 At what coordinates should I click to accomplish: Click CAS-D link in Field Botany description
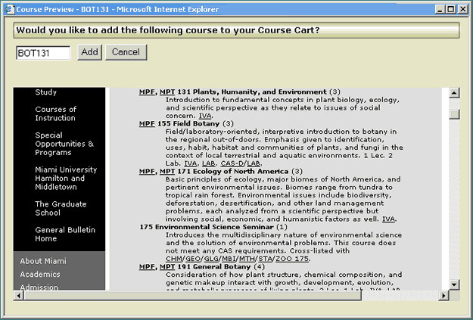(232, 163)
